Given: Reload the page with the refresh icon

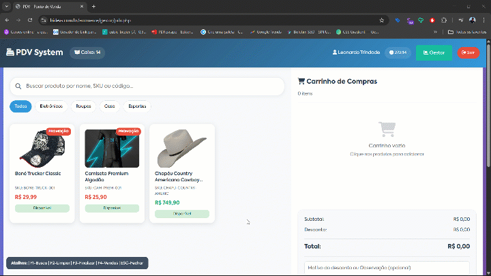Looking at the screenshot, I should click(x=30, y=20).
